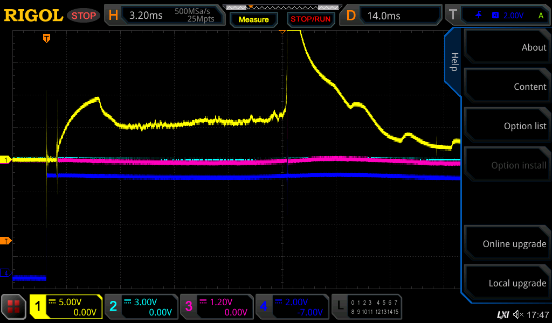Toggle channel 3 with 1.20V scale
This screenshot has width=552, height=323.
coord(216,307)
